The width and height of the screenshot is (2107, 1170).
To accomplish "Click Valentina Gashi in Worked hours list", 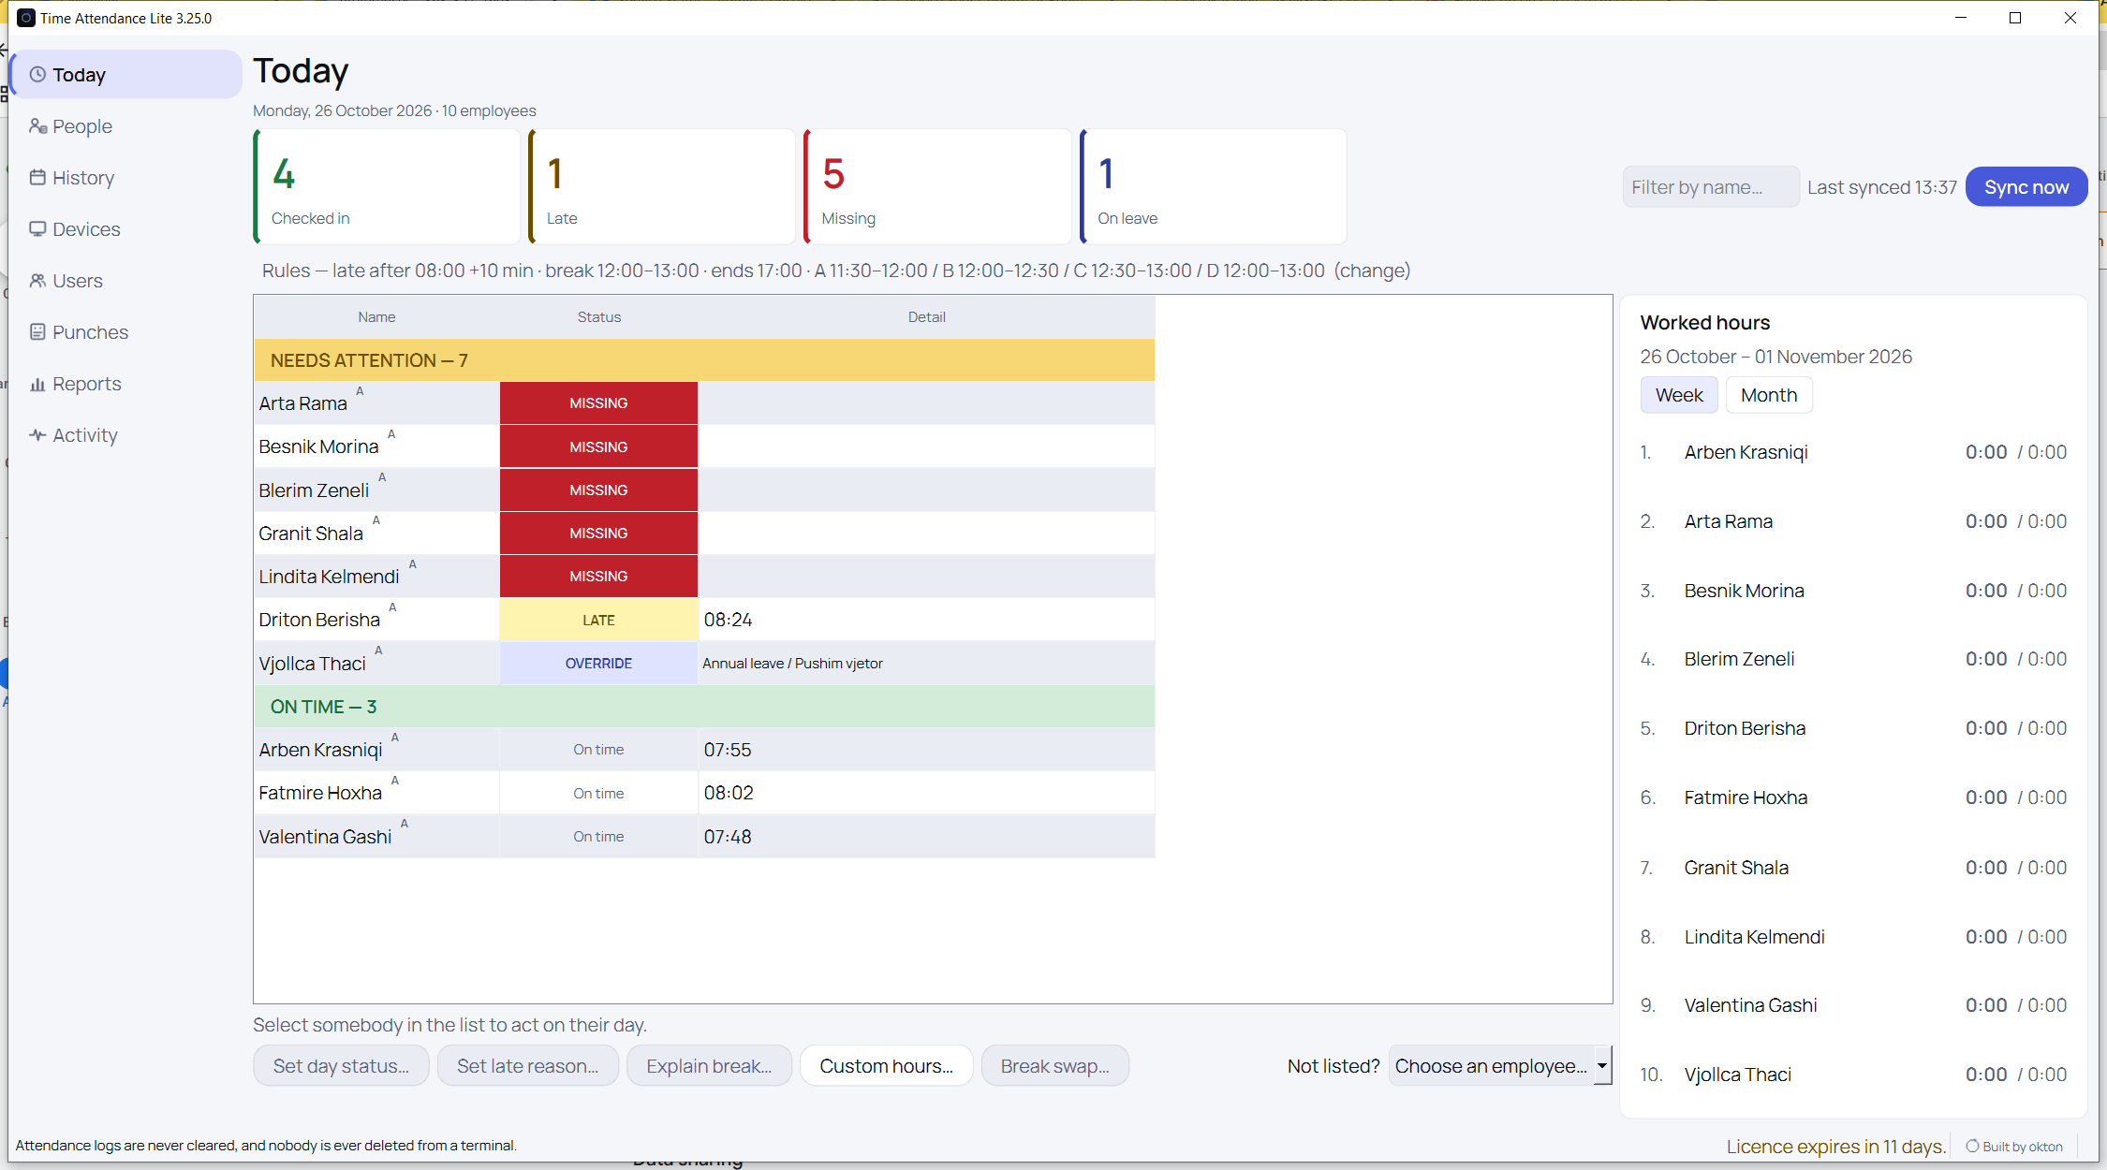I will coord(1750,1005).
